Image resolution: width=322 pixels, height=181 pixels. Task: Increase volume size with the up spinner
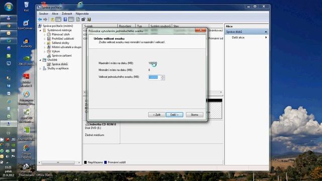tap(163, 76)
